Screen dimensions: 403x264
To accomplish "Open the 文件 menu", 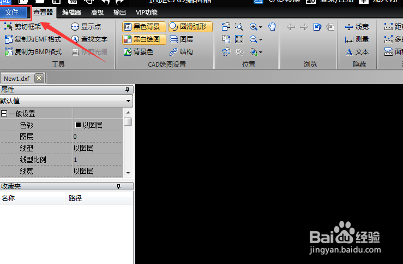I will [x=14, y=12].
